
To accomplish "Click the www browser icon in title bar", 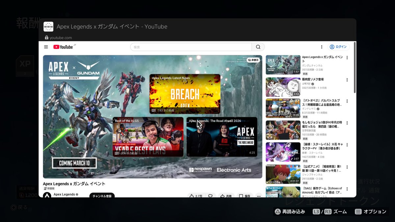I will point(48,27).
